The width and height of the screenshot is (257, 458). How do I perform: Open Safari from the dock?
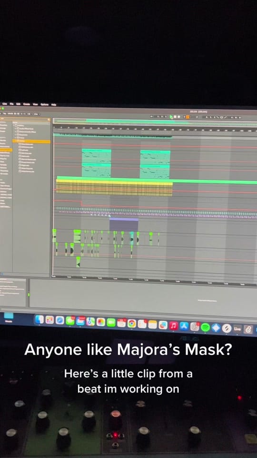point(60,321)
